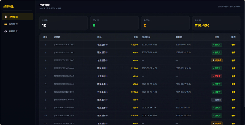Click the 已支付 badge in row 7
Viewport: 245px width, 125px height.
point(217,92)
